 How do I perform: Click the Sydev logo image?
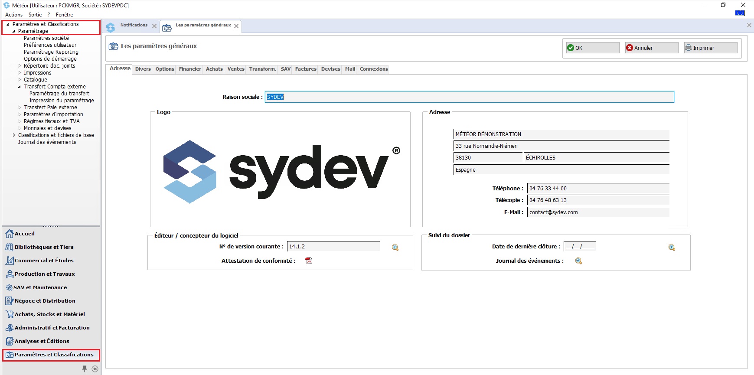point(281,172)
